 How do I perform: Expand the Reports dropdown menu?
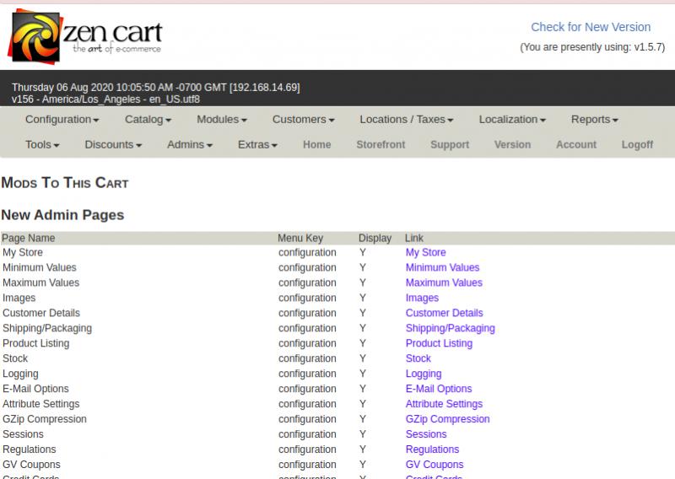point(595,119)
